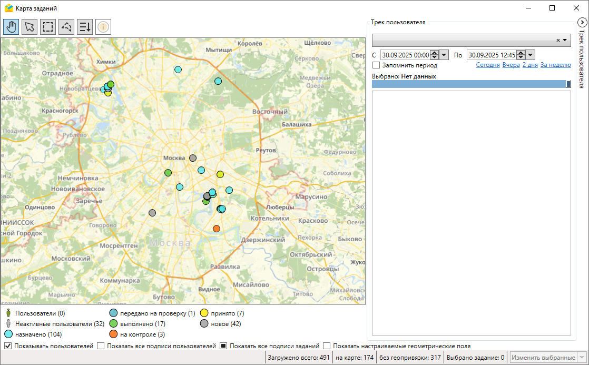Open the end date calendar dropdown
Viewport: 589px width, 365px height.
(x=531, y=55)
